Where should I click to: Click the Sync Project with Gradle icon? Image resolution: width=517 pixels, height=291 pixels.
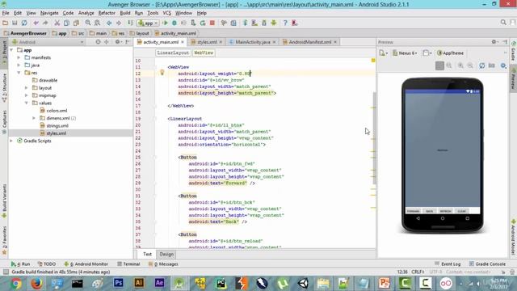click(x=246, y=23)
